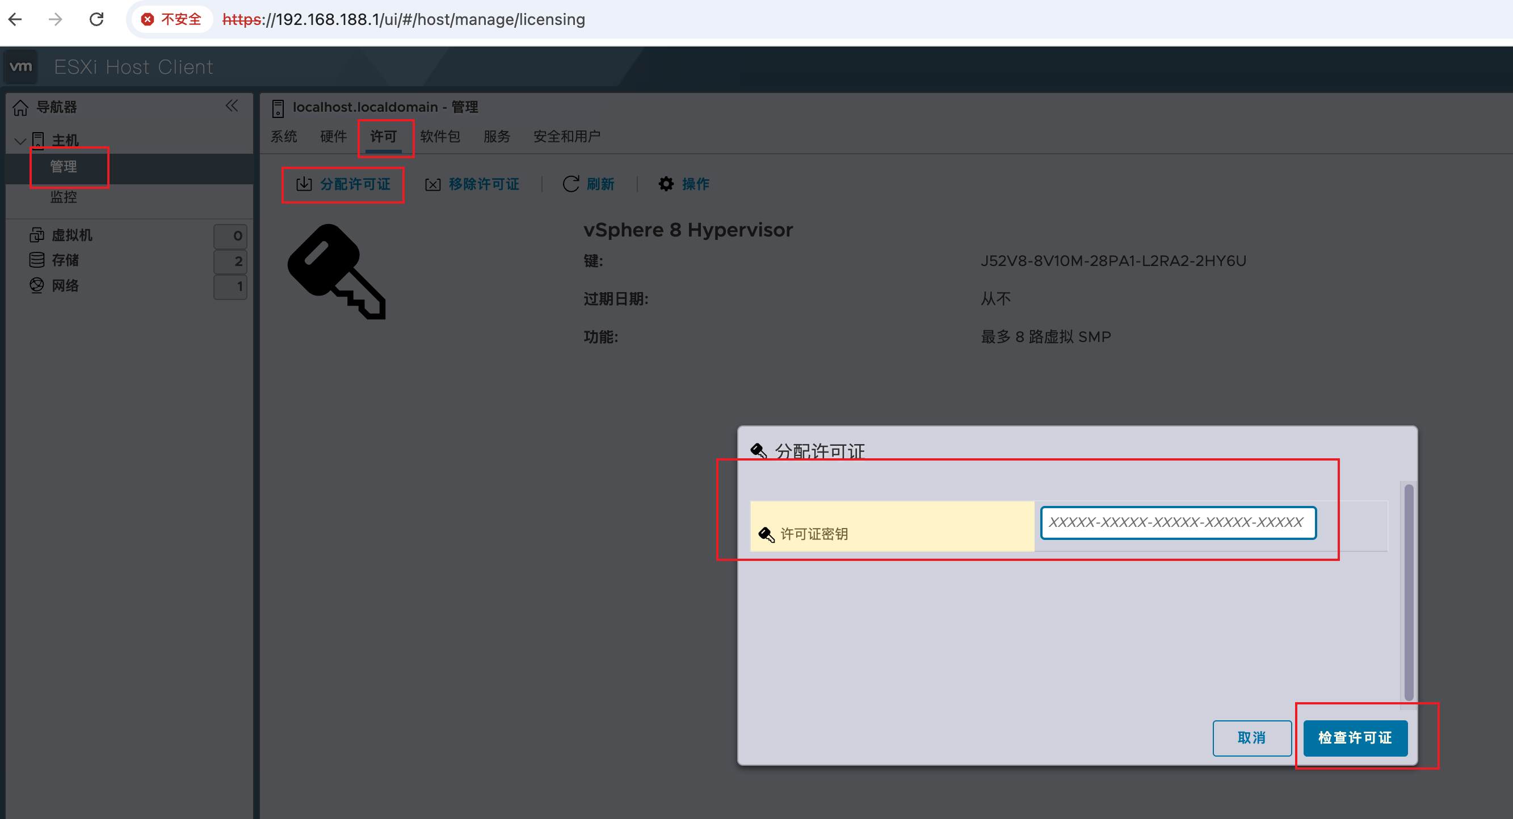1513x819 pixels.
Task: Switch to the 硬件 tab
Action: point(334,136)
